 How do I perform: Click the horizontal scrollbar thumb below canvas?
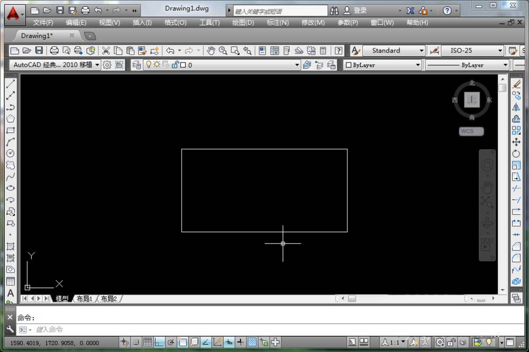352,299
